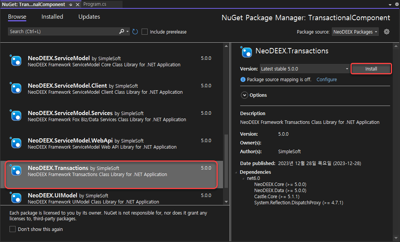This screenshot has height=242, width=400.
Task: Close the NuGet TransactionalComponent tab
Action: click(78, 5)
